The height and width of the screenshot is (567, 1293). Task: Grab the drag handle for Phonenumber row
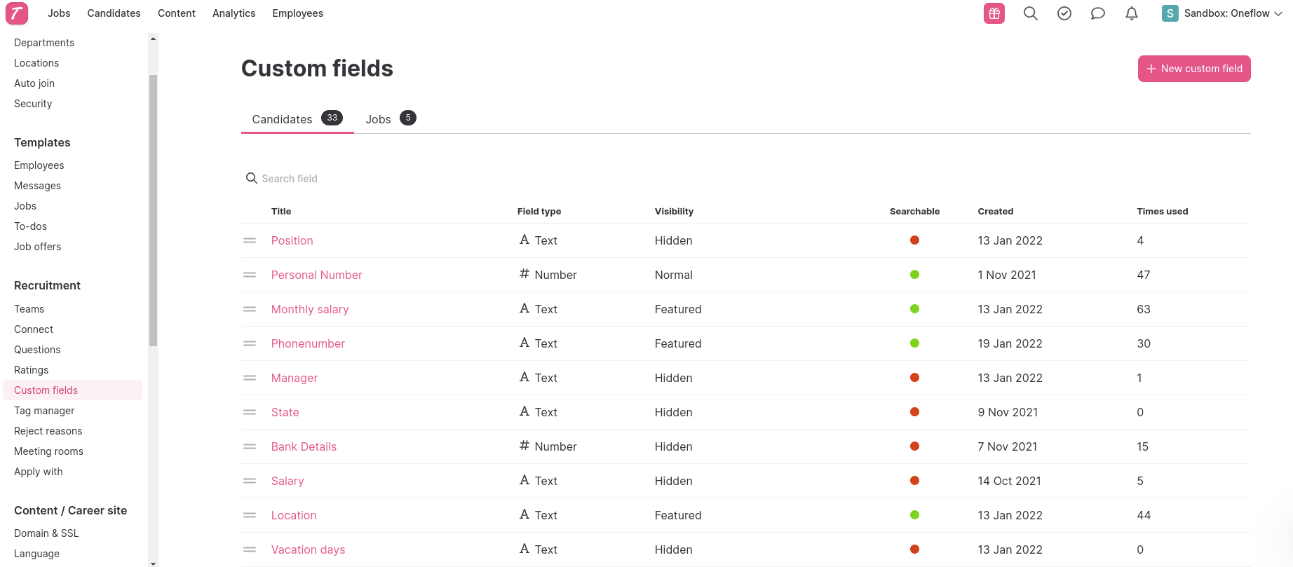pyautogui.click(x=250, y=343)
